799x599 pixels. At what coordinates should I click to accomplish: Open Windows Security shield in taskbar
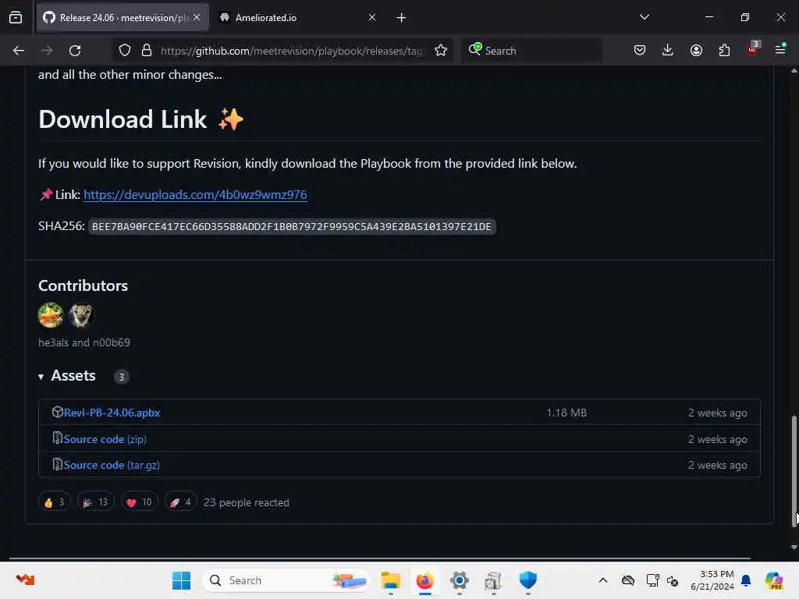pyautogui.click(x=528, y=580)
